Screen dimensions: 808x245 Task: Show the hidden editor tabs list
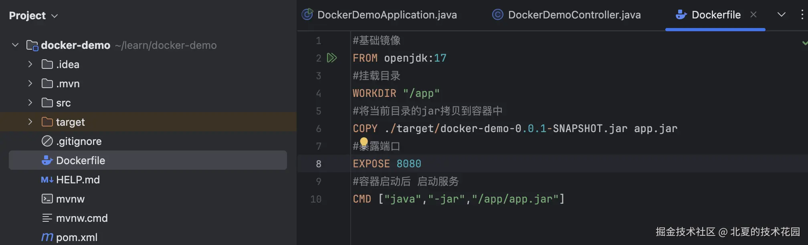[x=781, y=15]
